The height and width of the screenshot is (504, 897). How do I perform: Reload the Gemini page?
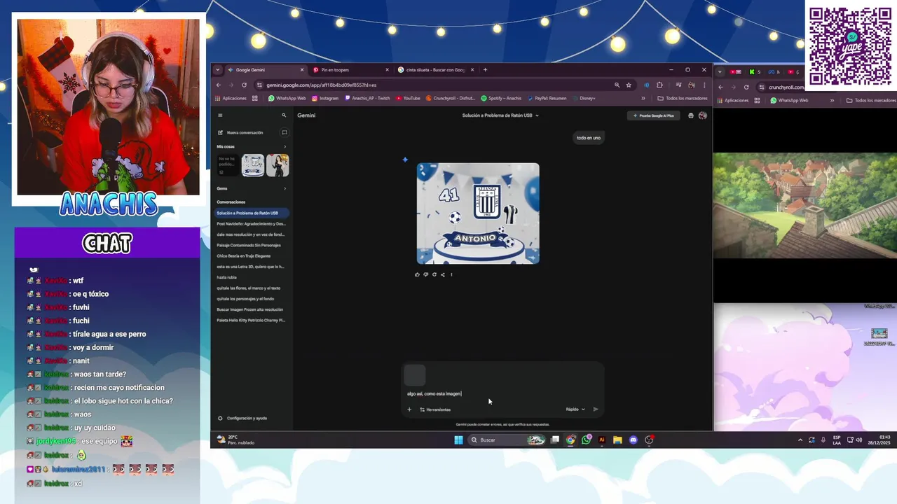244,85
